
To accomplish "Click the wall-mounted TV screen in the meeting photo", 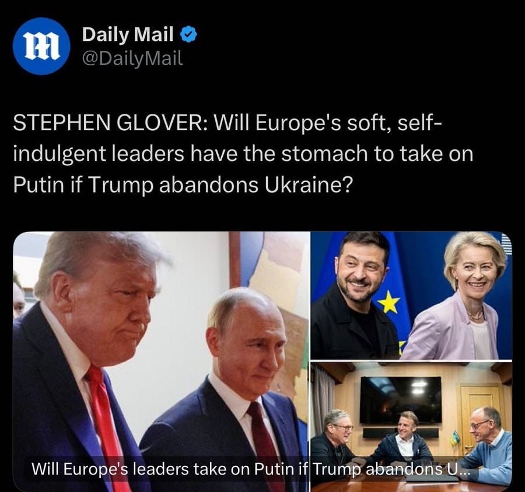I will (400, 400).
